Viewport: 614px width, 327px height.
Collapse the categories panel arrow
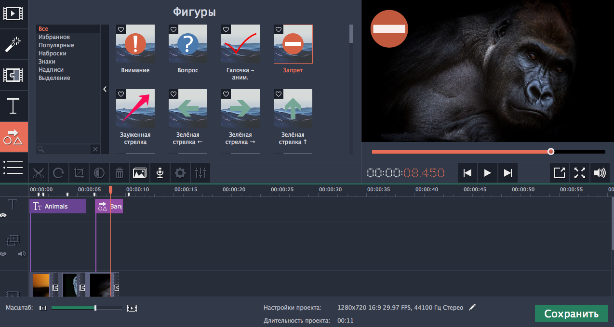[x=105, y=89]
